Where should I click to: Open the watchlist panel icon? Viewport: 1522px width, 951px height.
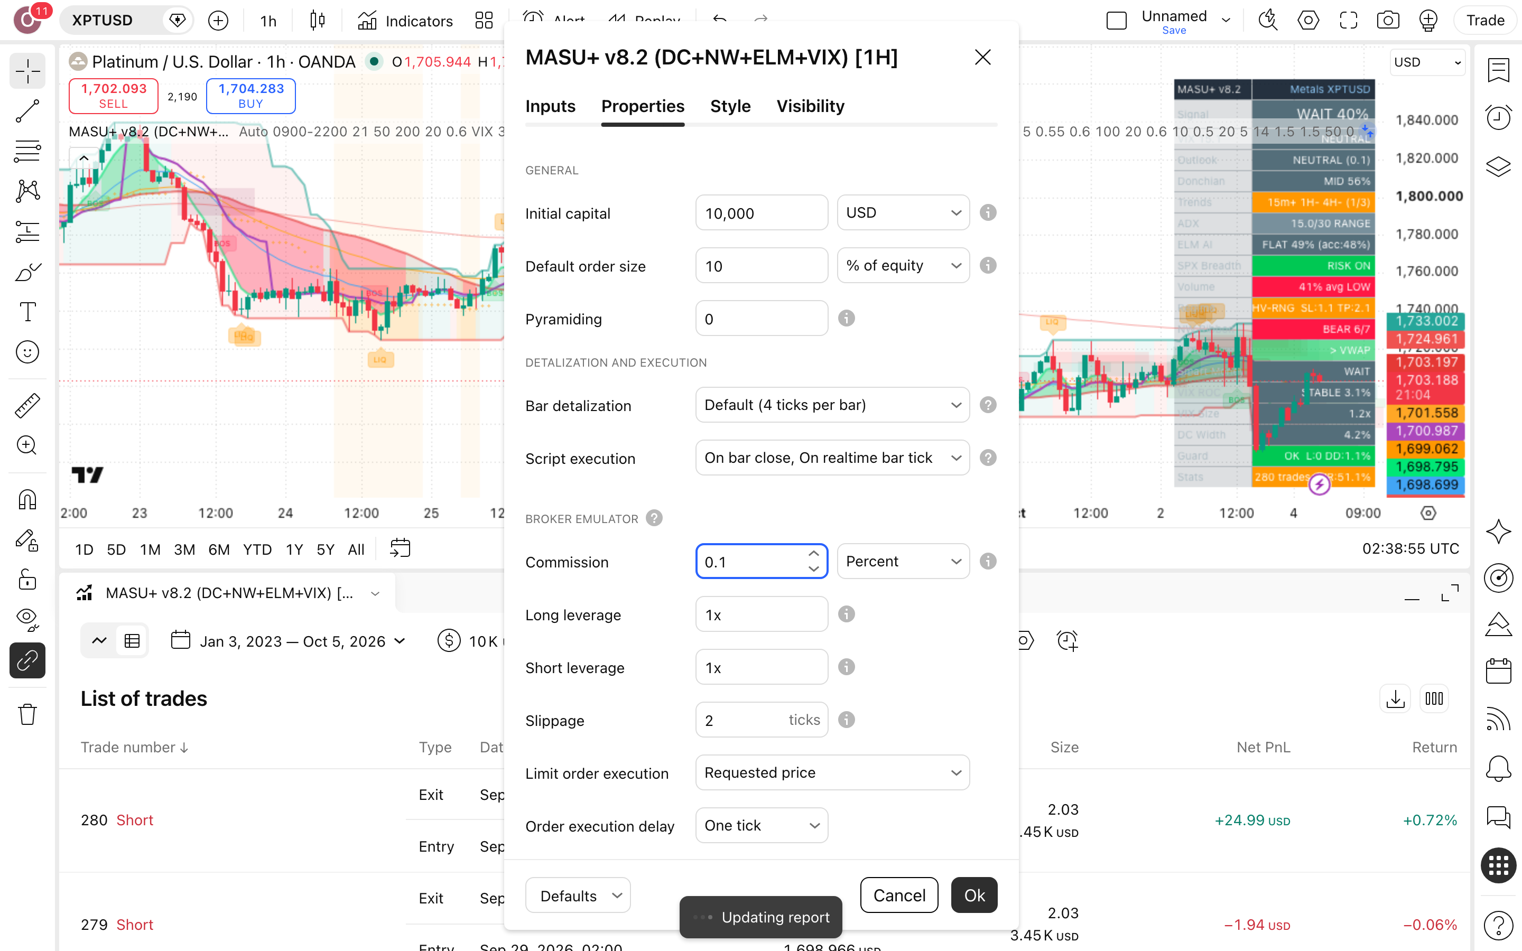(1498, 70)
